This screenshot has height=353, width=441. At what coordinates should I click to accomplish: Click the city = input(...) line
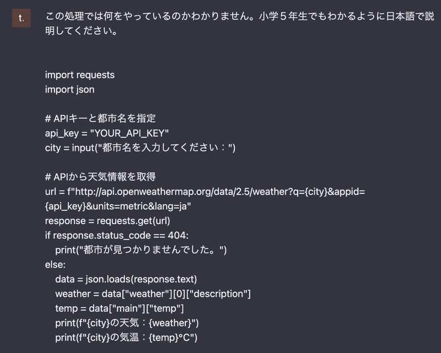[x=140, y=148]
